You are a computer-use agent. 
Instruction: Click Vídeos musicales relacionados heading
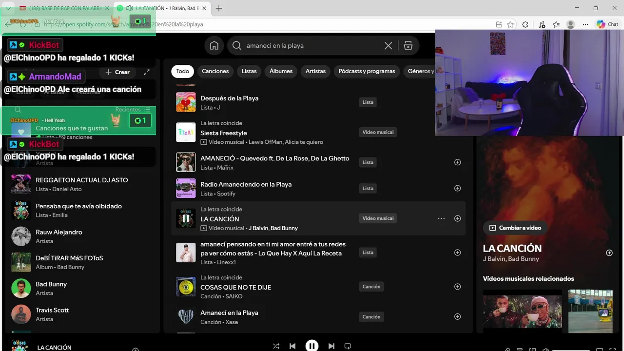(528, 278)
